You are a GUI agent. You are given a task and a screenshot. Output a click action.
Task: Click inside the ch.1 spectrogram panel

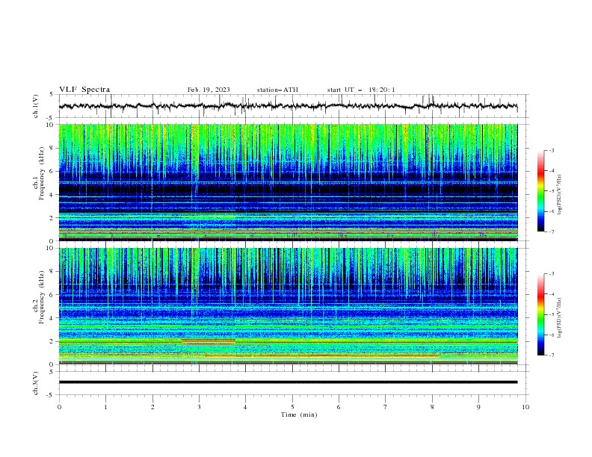288,182
